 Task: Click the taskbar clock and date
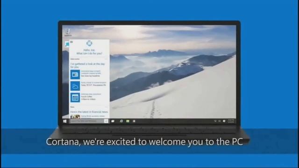pos(231,121)
